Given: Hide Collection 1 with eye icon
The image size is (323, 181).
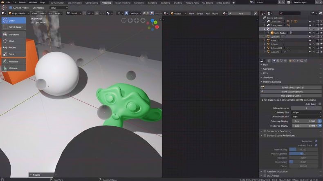Looking at the screenshot, I should click(x=310, y=22).
